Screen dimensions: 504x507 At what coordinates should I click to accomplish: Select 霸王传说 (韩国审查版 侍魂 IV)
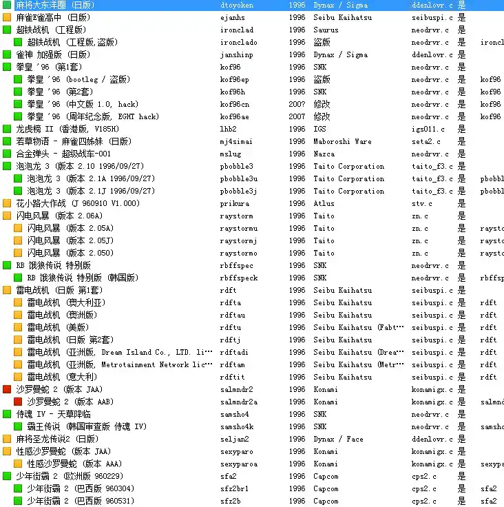coord(87,427)
